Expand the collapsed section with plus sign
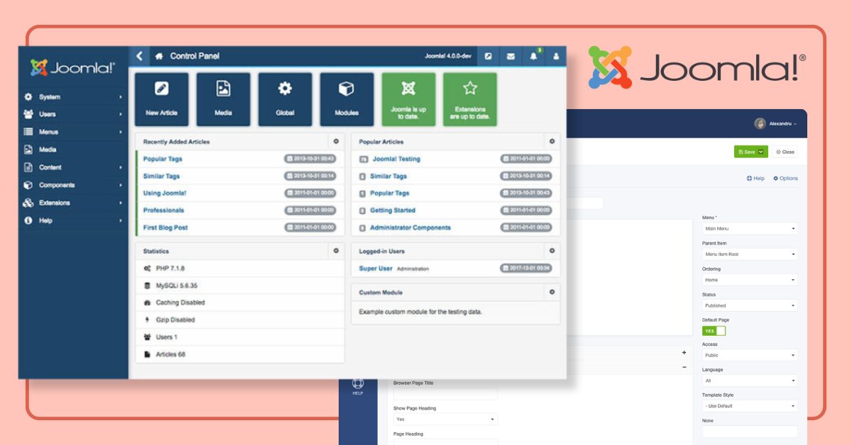The image size is (852, 445). coord(684,352)
